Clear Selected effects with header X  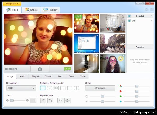pyautogui.click(x=151, y=16)
